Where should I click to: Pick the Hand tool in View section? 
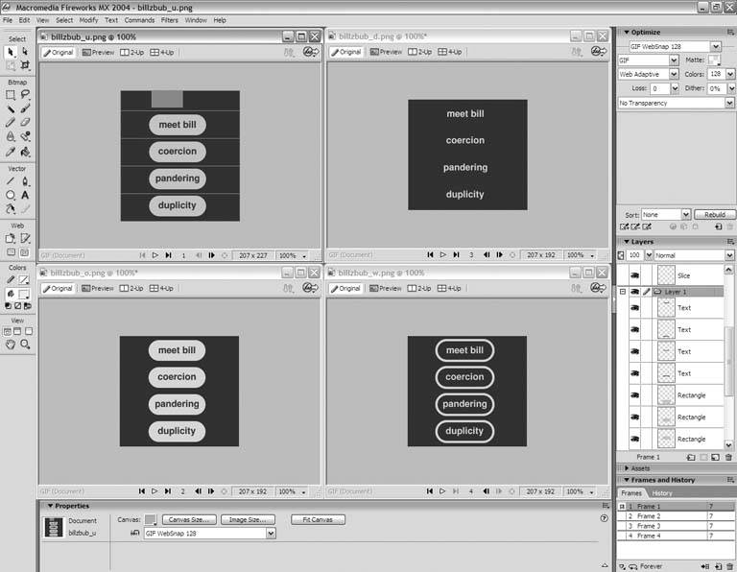tap(11, 344)
